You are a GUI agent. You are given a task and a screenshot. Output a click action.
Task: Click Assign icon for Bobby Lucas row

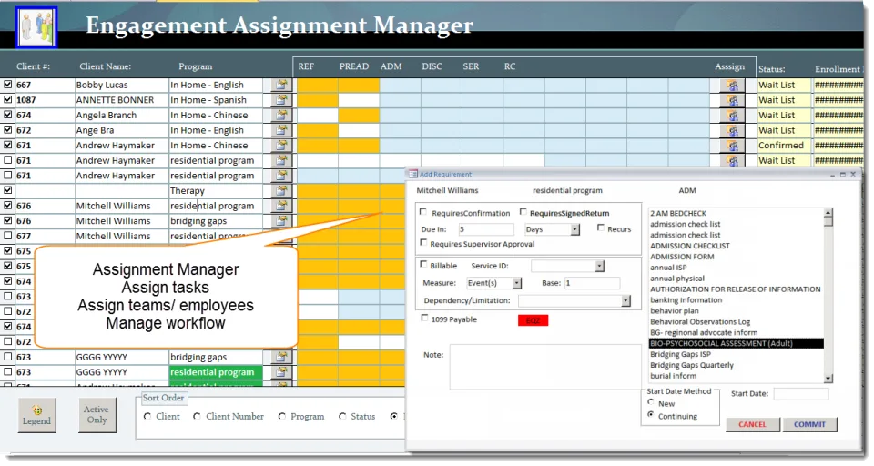732,86
